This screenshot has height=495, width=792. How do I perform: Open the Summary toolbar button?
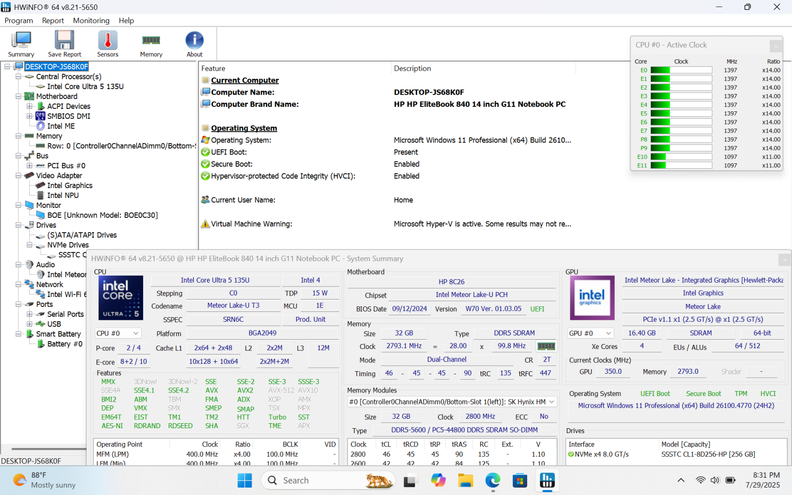[21, 44]
